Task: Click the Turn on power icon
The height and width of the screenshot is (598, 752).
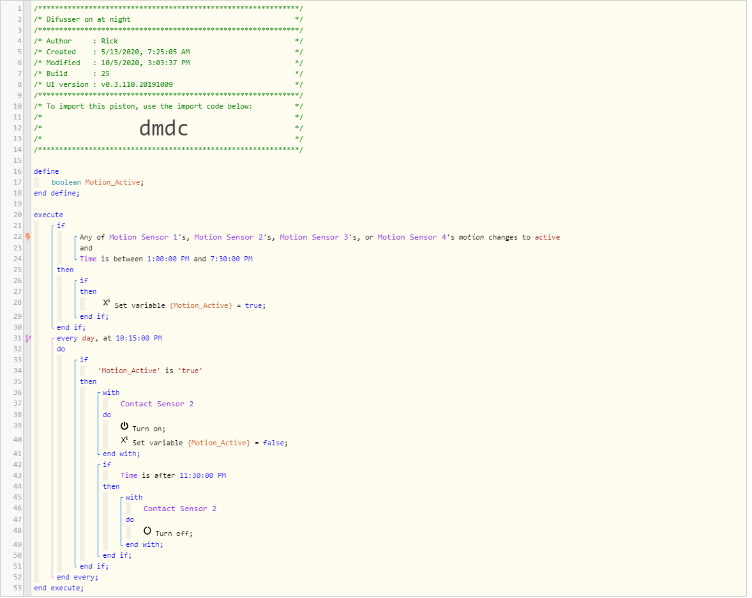Action: (x=124, y=425)
